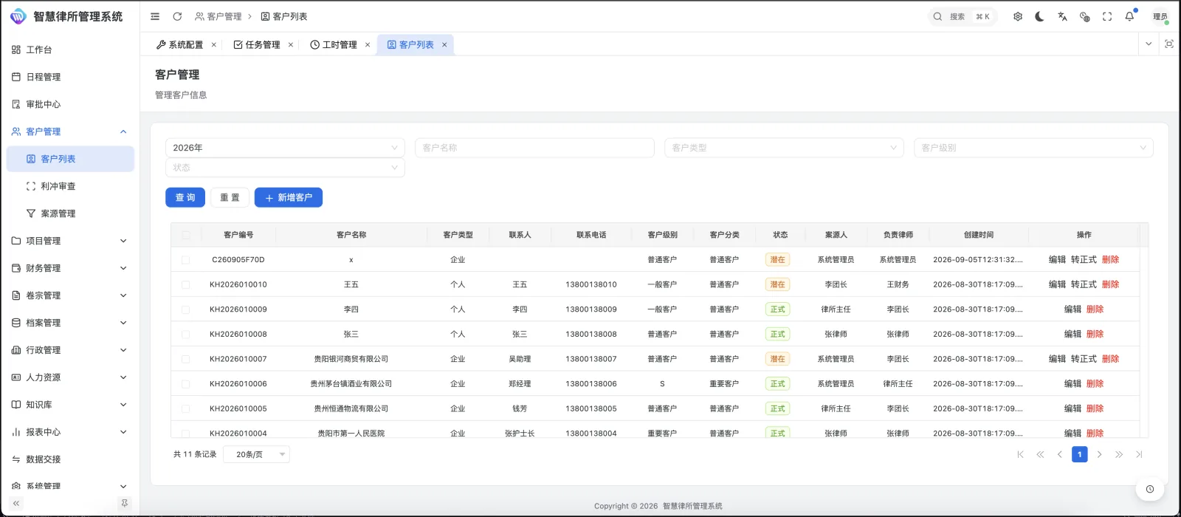Screen dimensions: 1181x517
Task: Click the refresh page icon in header
Action: 177,16
